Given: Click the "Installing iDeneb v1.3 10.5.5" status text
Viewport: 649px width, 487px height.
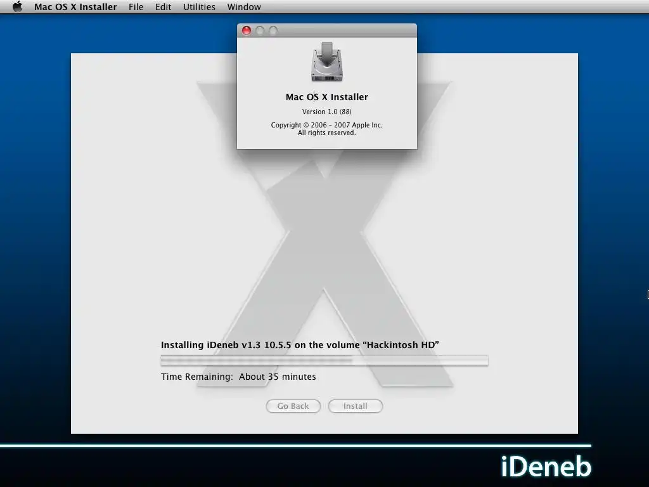Looking at the screenshot, I should [226, 345].
